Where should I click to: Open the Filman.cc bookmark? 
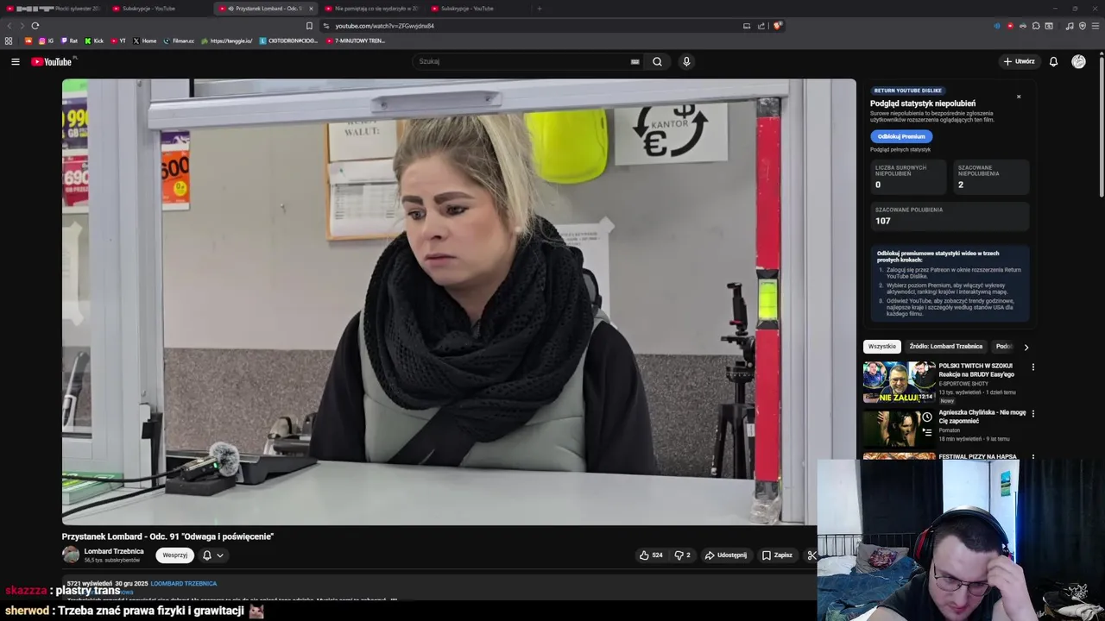click(179, 41)
